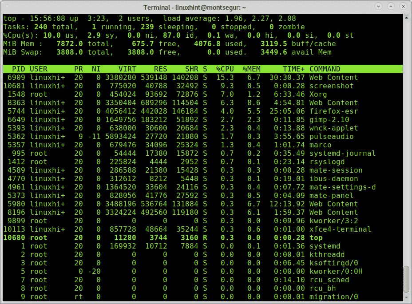This screenshot has height=304, width=412.
Task: Close the terminal window
Action: (403, 6)
